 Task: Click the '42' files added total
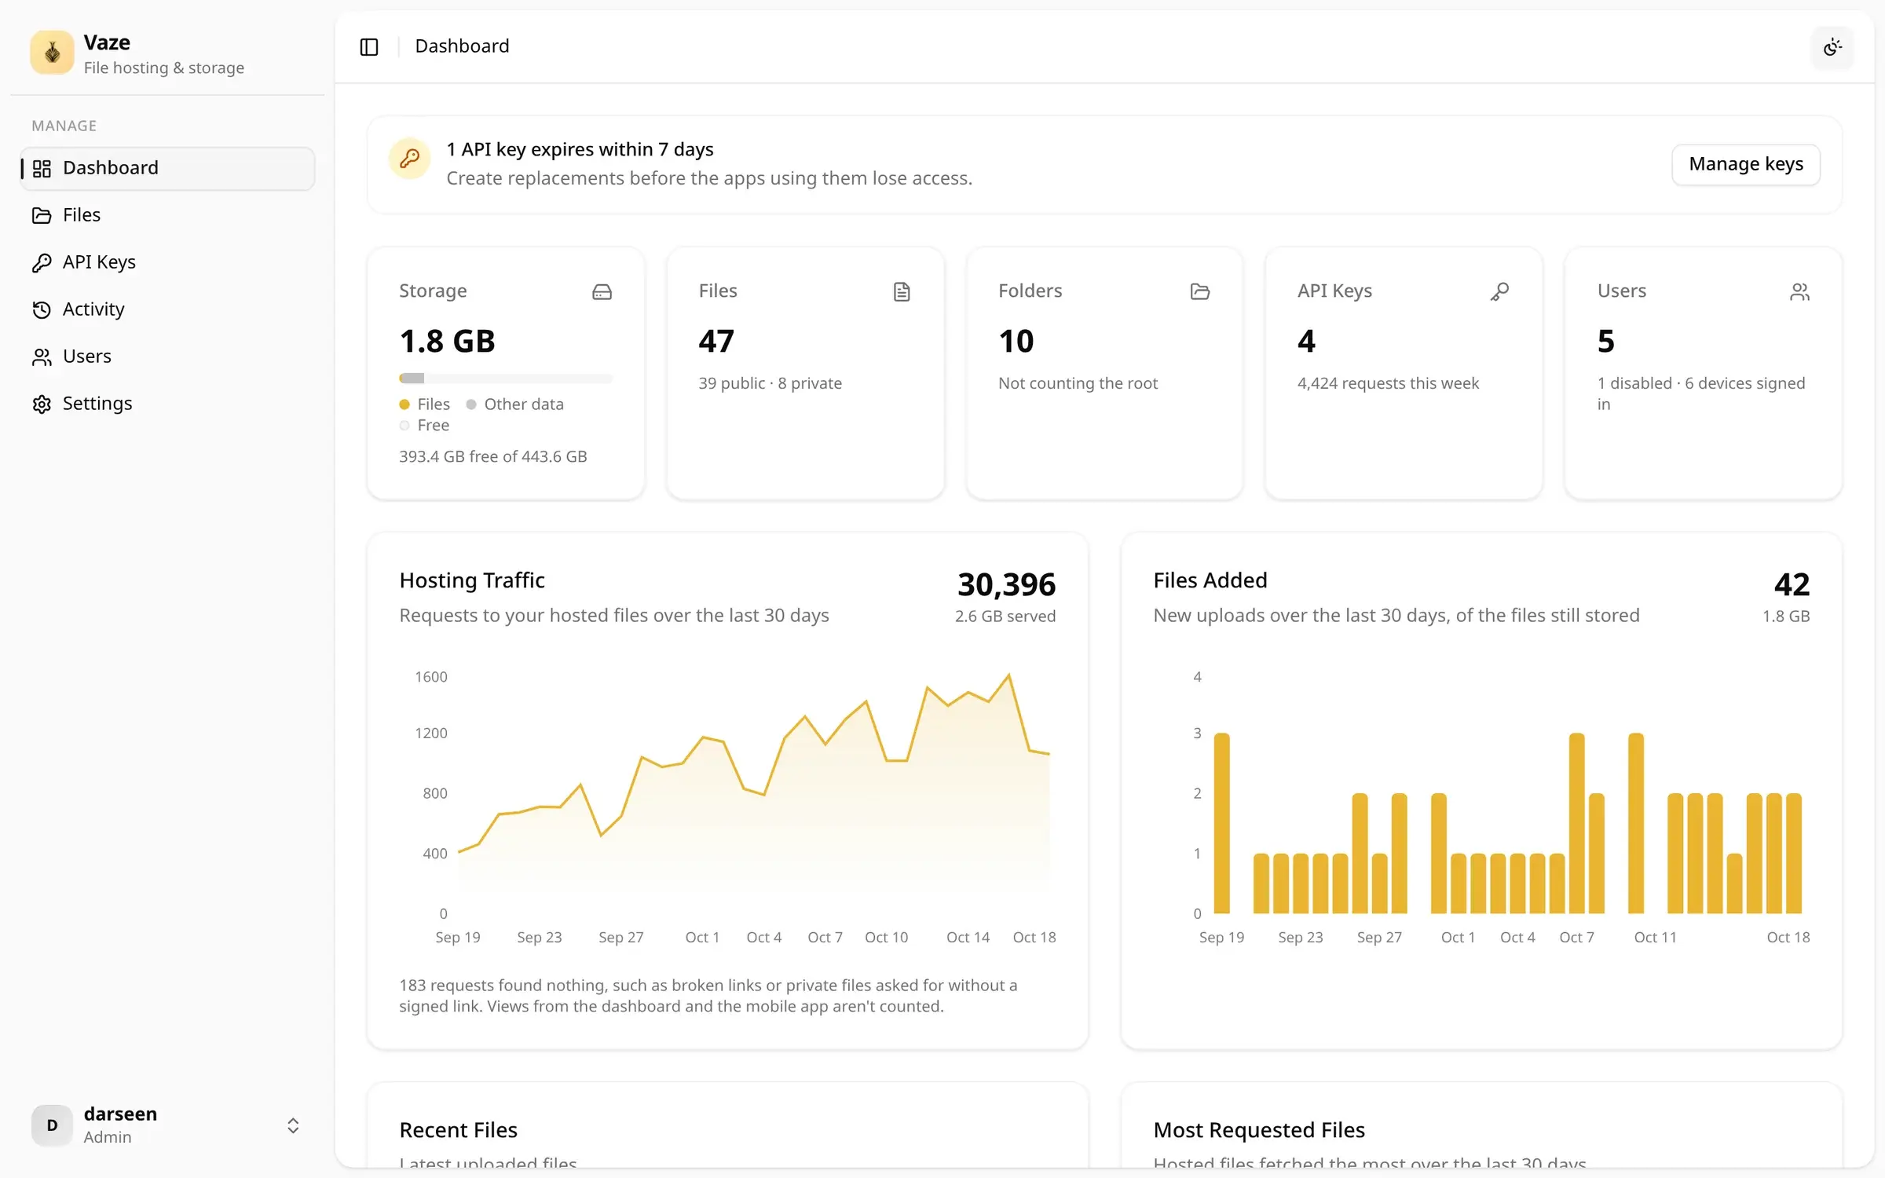(x=1792, y=584)
